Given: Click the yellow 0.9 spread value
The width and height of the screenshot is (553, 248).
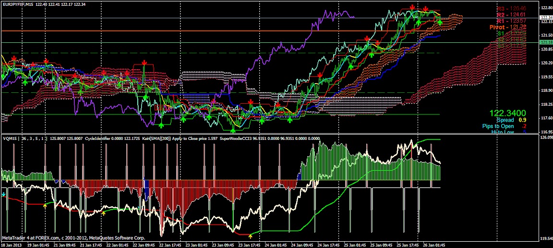Looking at the screenshot, I should 523,120.
